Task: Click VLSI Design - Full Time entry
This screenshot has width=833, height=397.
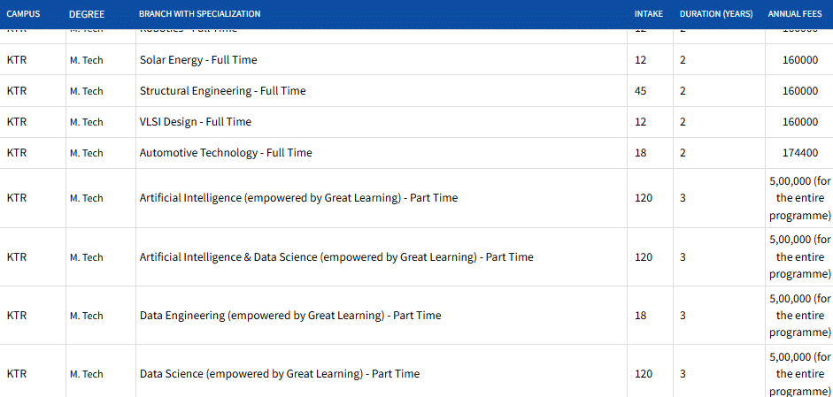Action: 196,122
